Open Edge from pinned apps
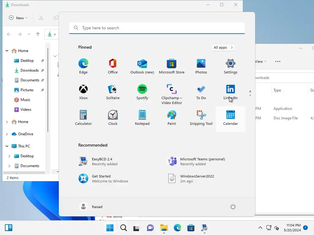This screenshot has height=235, width=314. (x=83, y=66)
